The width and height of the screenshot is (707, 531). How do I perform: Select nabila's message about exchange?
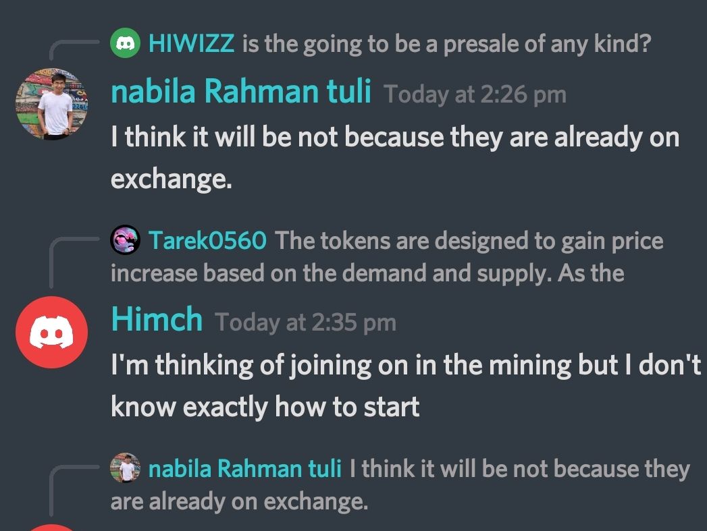395,158
